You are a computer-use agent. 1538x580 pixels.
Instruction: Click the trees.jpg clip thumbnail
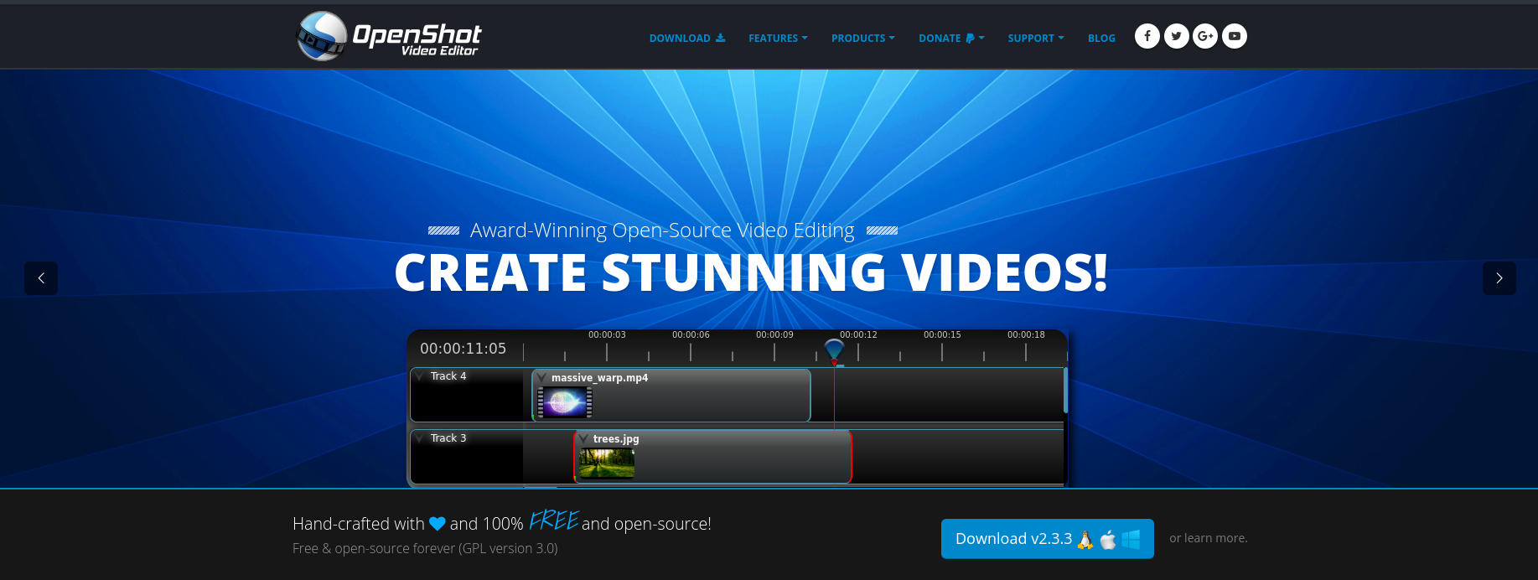[x=607, y=463]
